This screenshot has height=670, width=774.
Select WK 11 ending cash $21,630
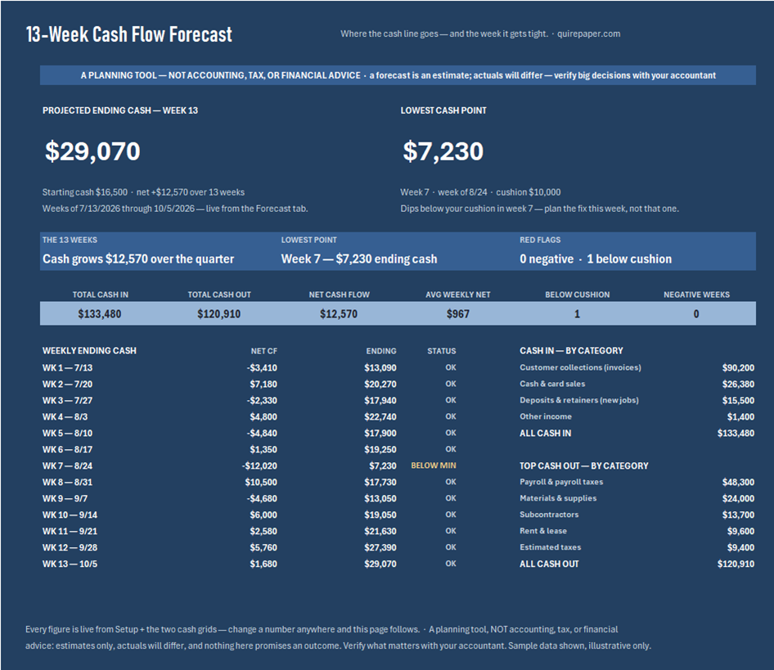[380, 531]
